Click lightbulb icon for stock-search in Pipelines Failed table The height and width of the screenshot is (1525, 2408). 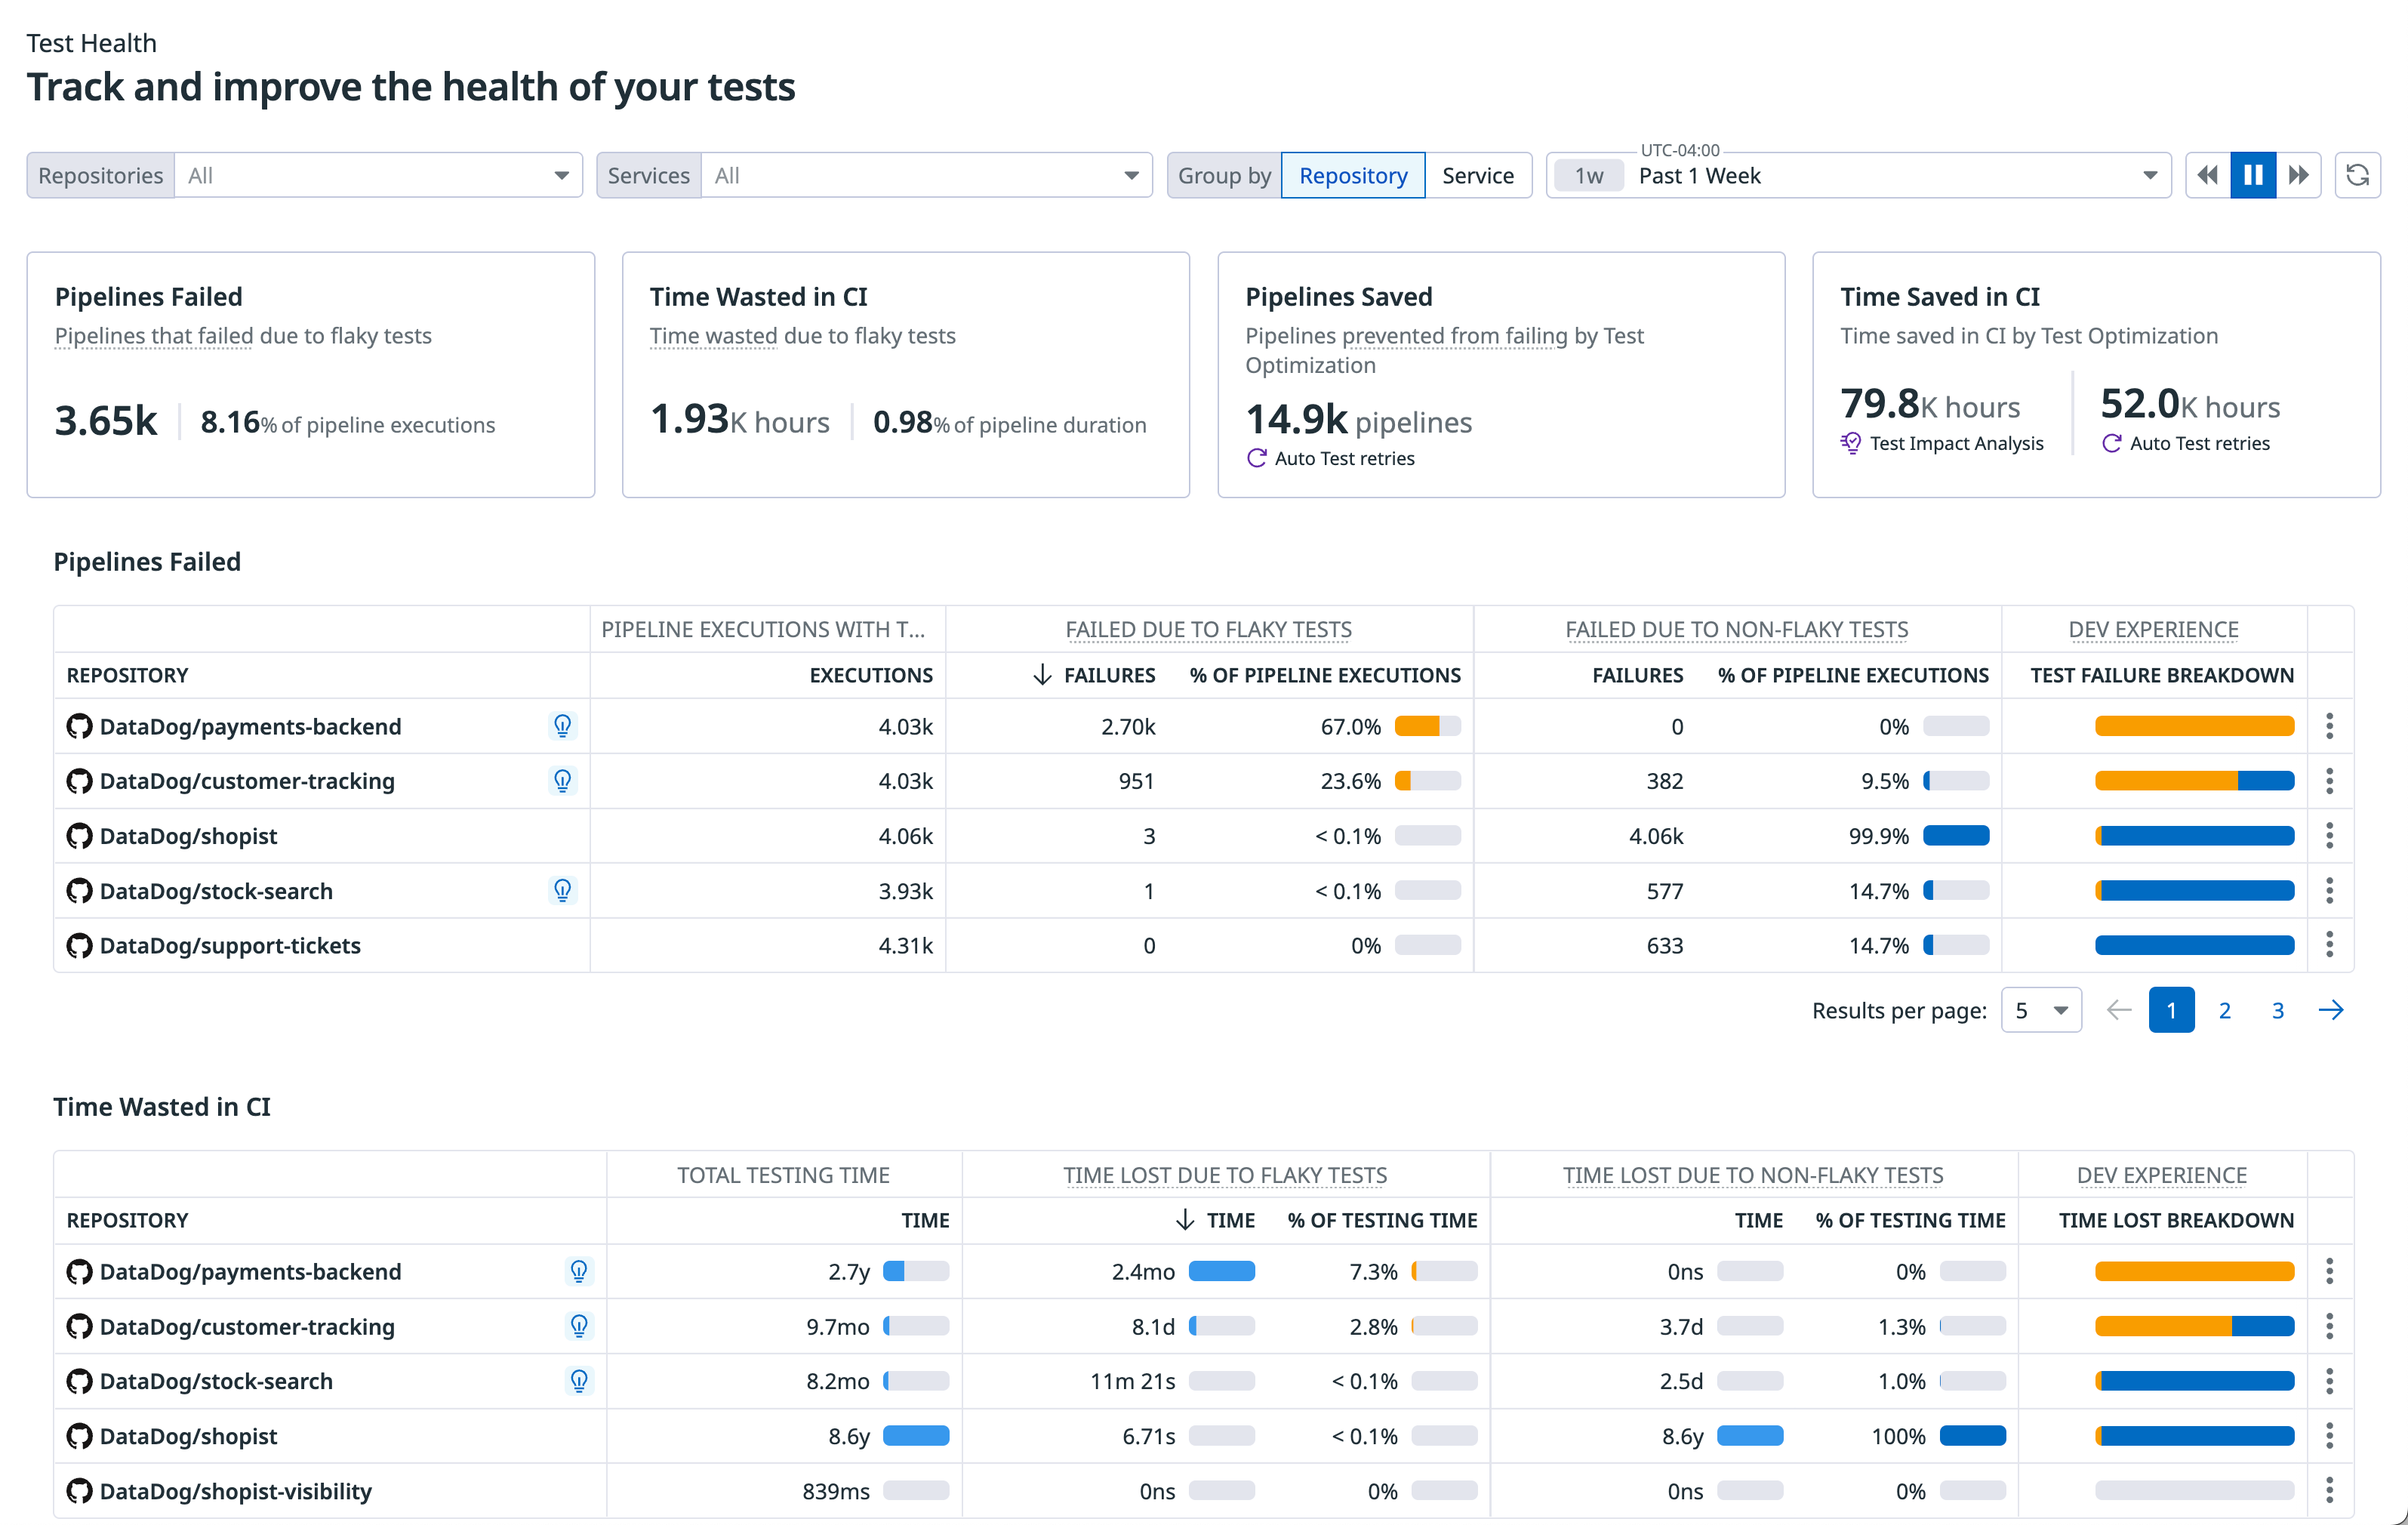(x=562, y=890)
